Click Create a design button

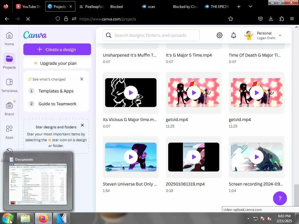click(x=57, y=49)
